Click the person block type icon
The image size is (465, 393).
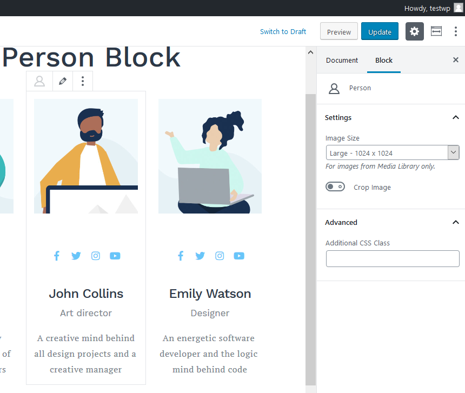[39, 81]
